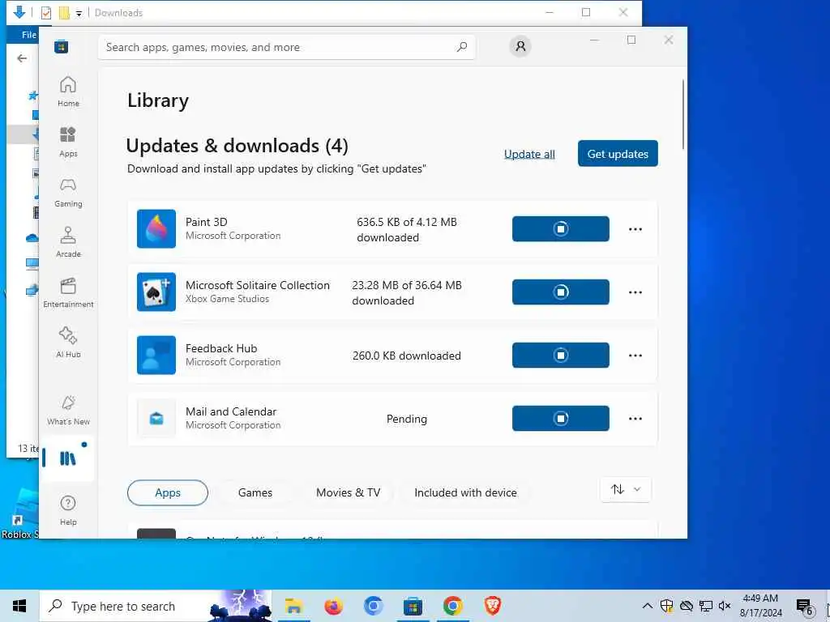
Task: Open the AI Hub section
Action: pyautogui.click(x=68, y=343)
